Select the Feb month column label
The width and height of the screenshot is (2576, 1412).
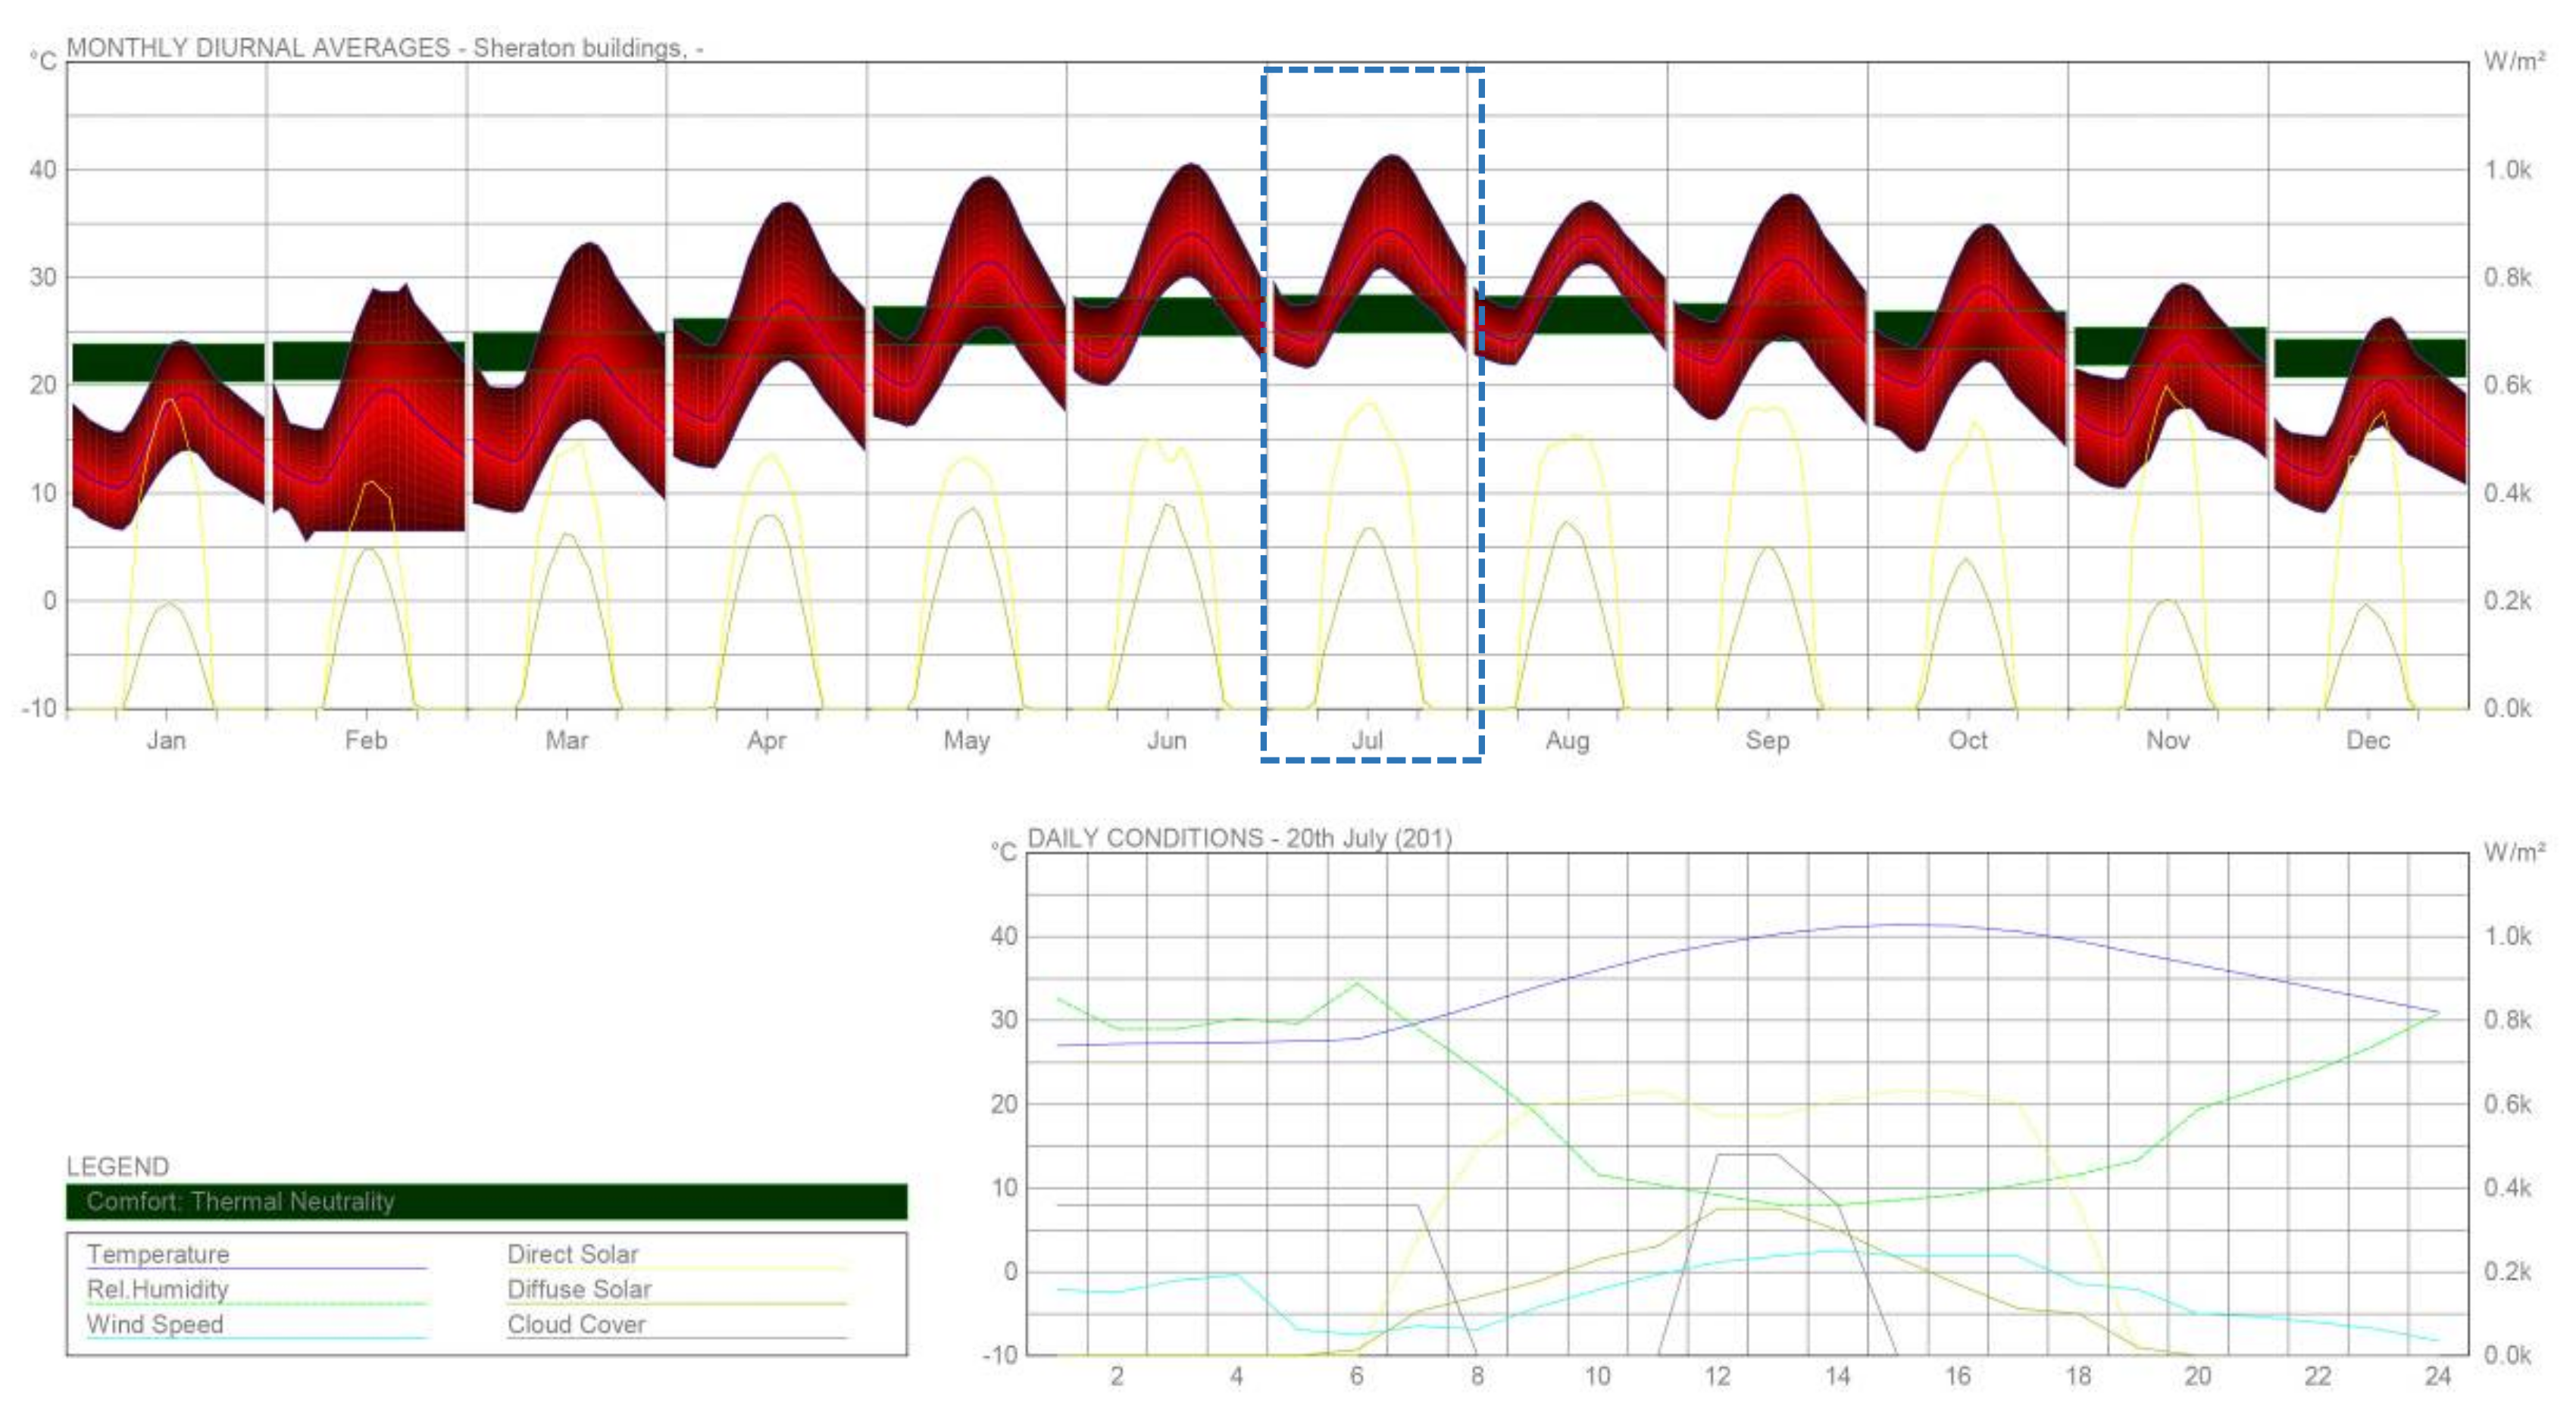point(366,741)
